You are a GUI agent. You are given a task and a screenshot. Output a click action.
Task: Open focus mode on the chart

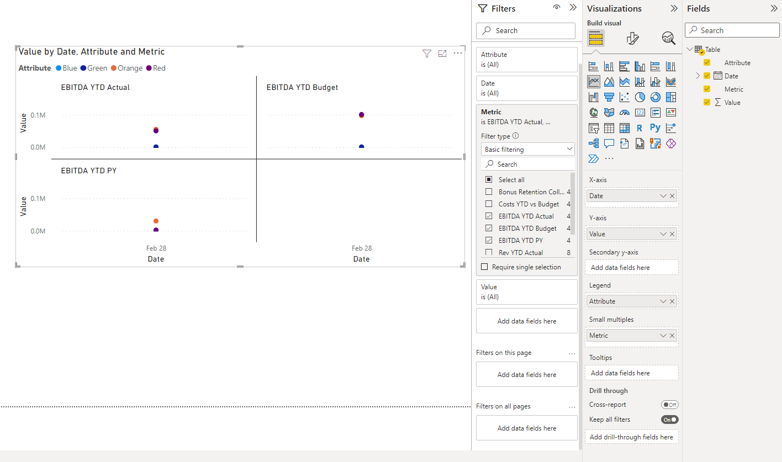coord(442,54)
